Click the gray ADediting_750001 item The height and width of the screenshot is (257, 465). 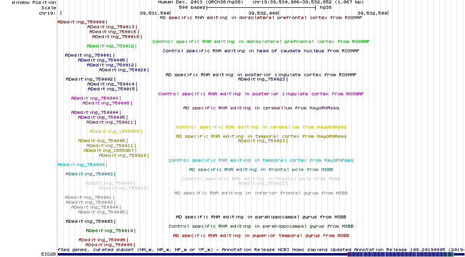[x=89, y=197]
